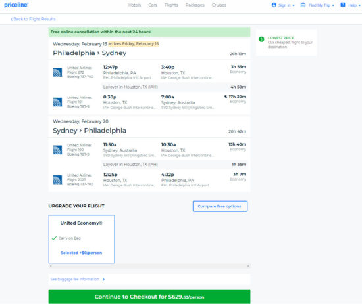The width and height of the screenshot is (362, 304).
Task: Click the green Carry-on Bag checkmark
Action: coord(54,238)
